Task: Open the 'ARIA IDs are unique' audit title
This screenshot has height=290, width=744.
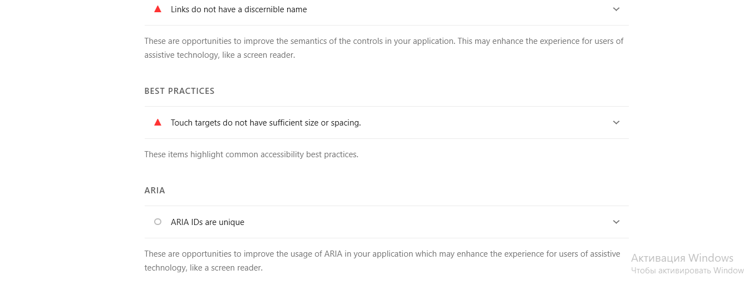Action: click(x=208, y=222)
